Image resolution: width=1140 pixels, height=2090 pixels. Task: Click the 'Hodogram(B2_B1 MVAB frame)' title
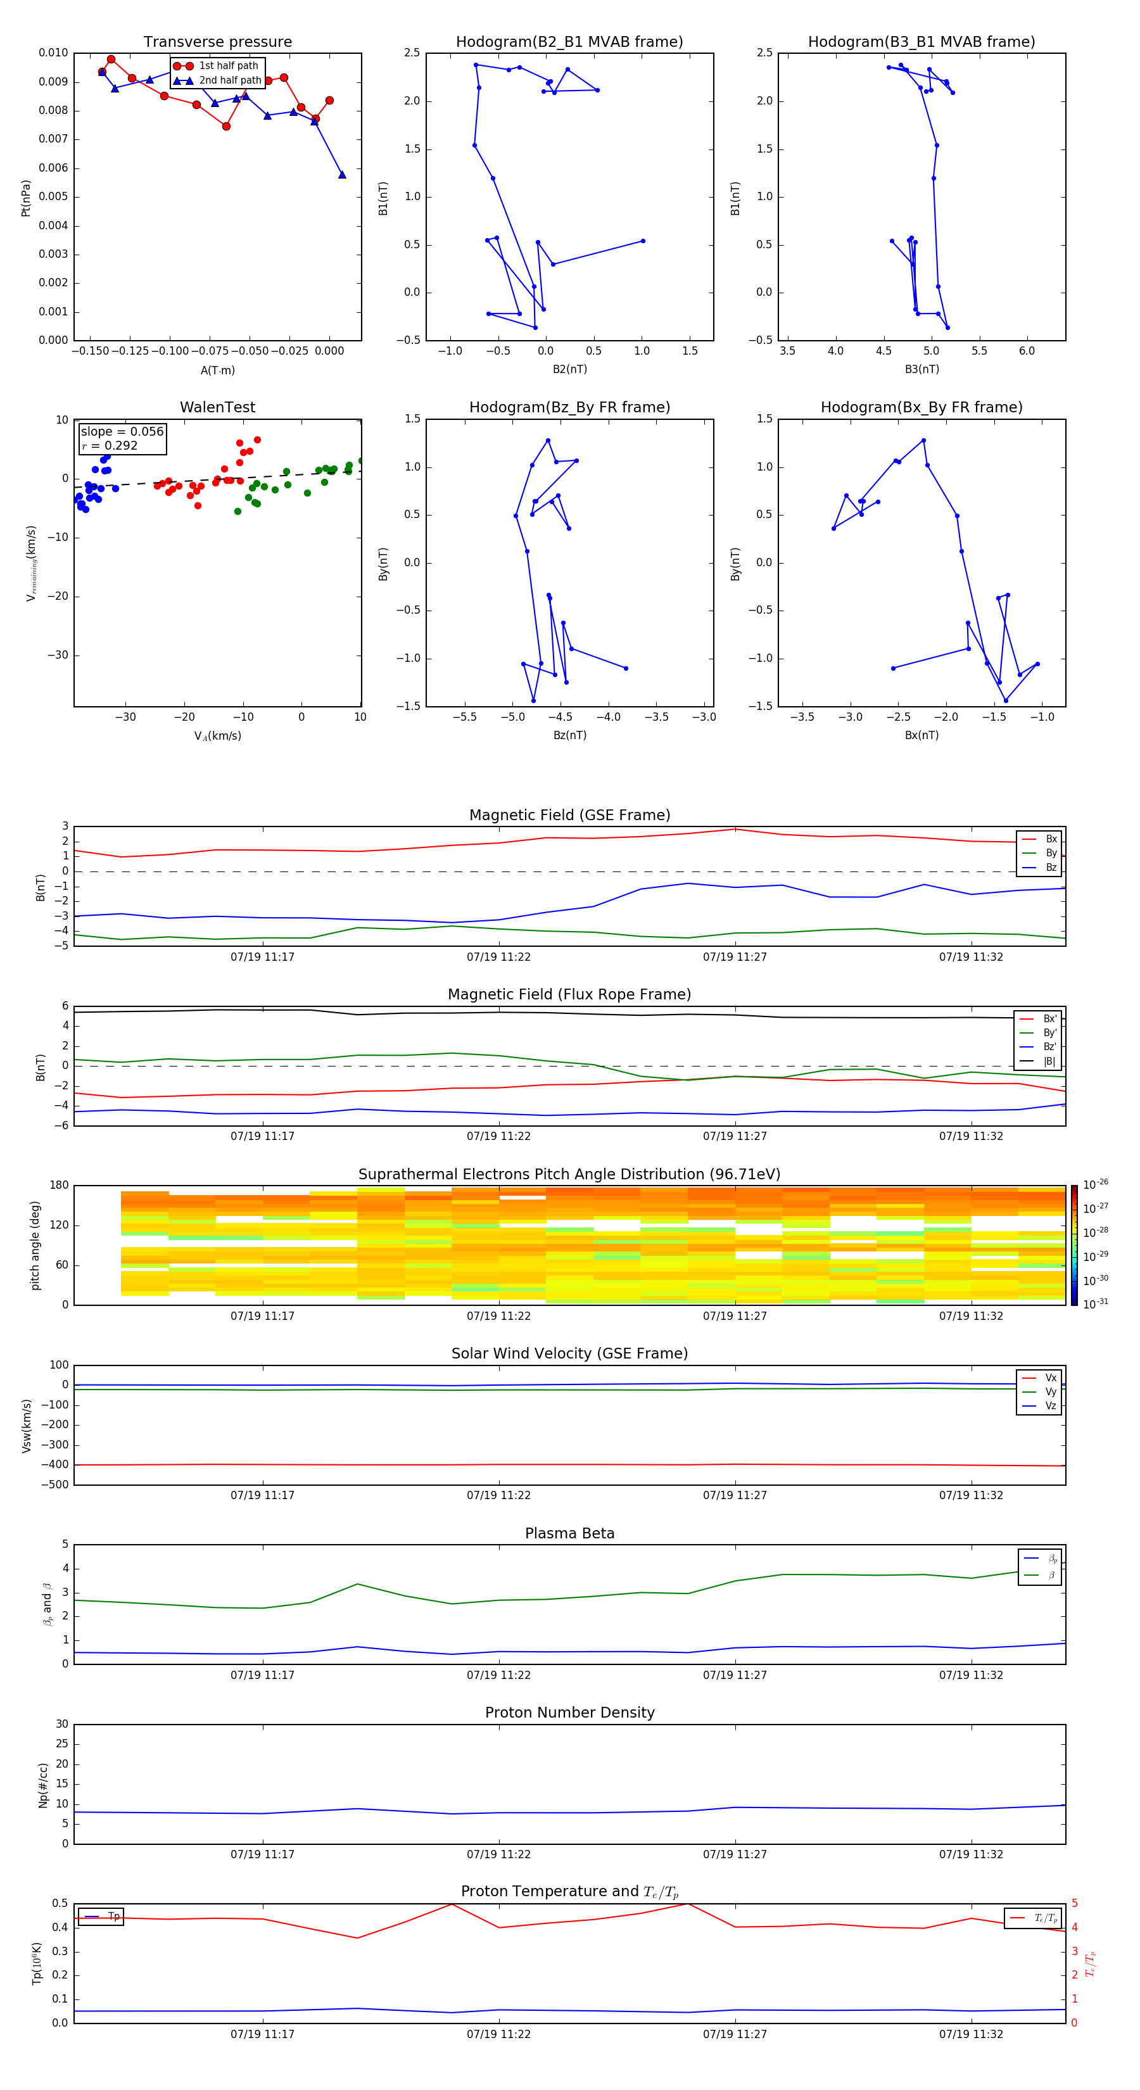click(569, 42)
